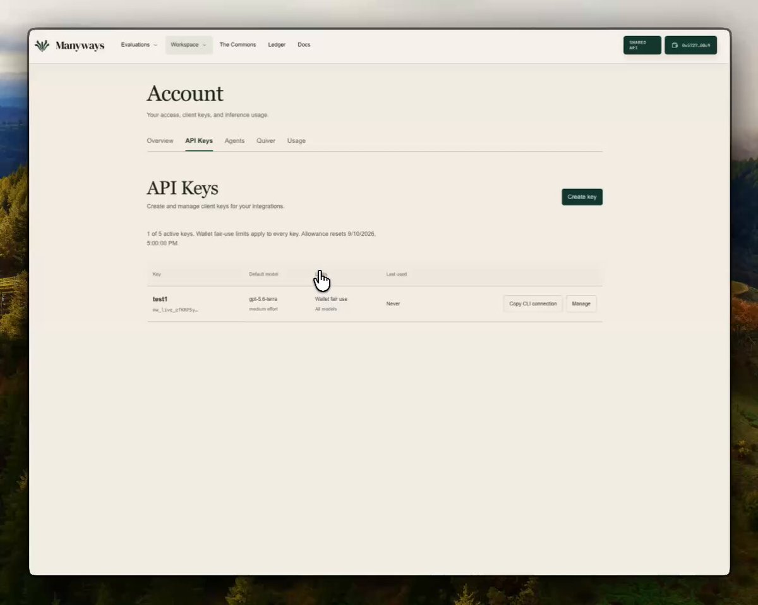Click the Never last-used value
758x605 pixels.
pos(393,303)
